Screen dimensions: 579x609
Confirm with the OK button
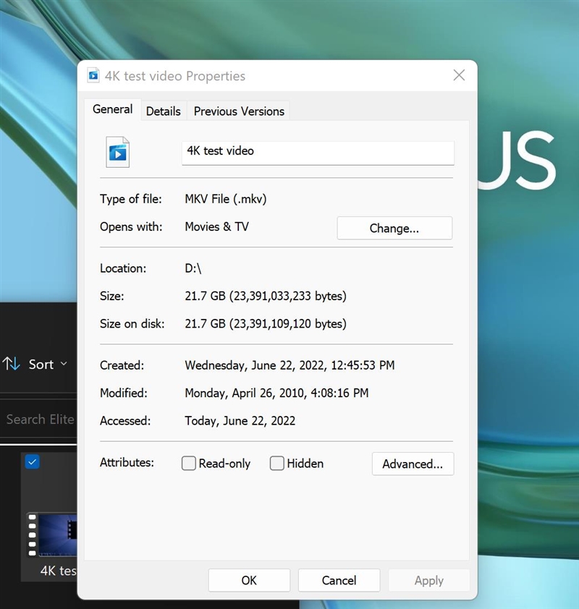coord(249,580)
